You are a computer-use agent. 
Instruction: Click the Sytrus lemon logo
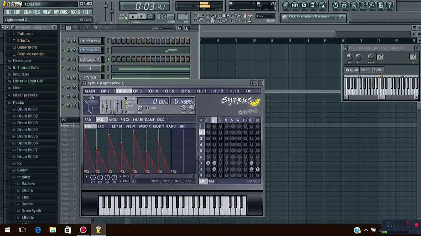point(255,102)
